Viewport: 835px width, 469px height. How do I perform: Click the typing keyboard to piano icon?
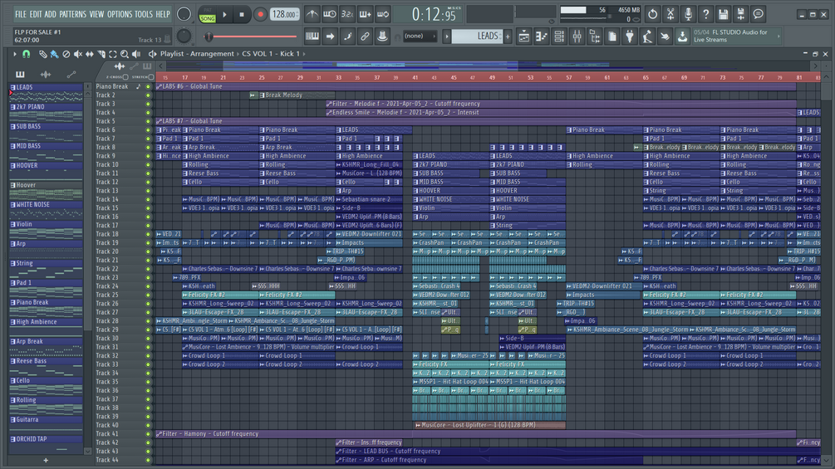[x=312, y=37]
